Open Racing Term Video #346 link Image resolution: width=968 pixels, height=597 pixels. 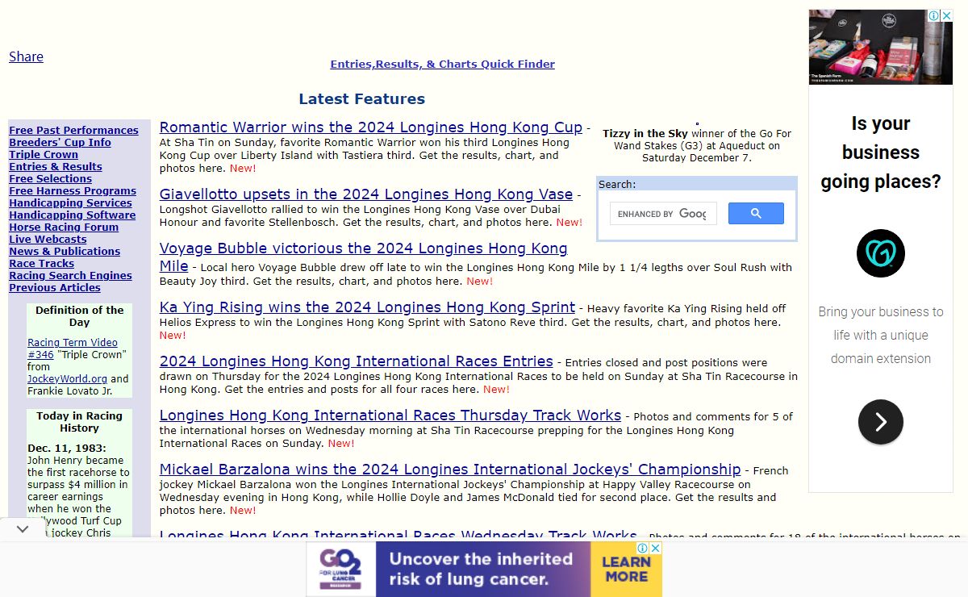73,349
